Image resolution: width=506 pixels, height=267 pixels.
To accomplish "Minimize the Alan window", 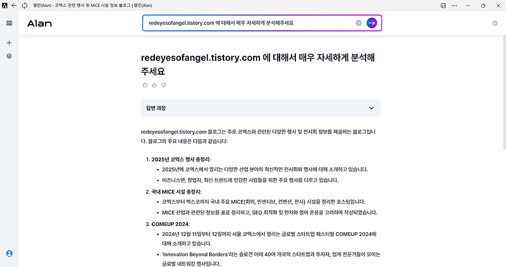I will tap(468, 6).
